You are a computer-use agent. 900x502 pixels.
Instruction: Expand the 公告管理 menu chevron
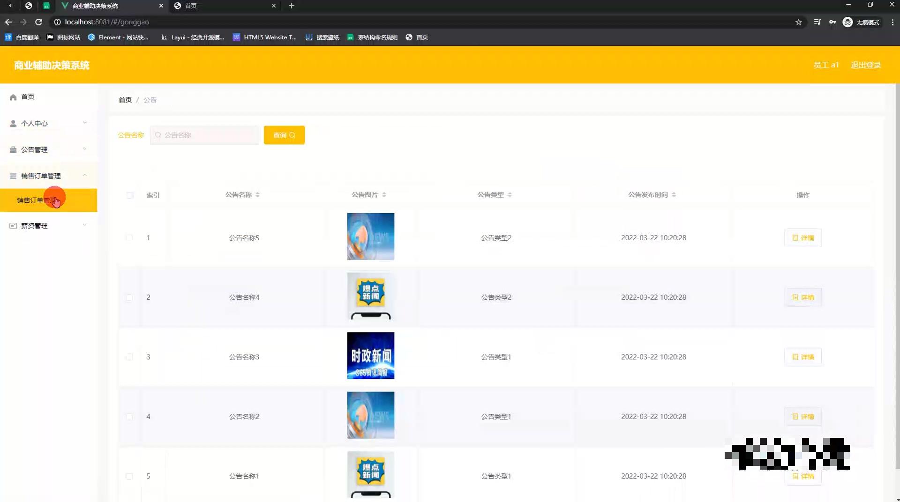85,149
